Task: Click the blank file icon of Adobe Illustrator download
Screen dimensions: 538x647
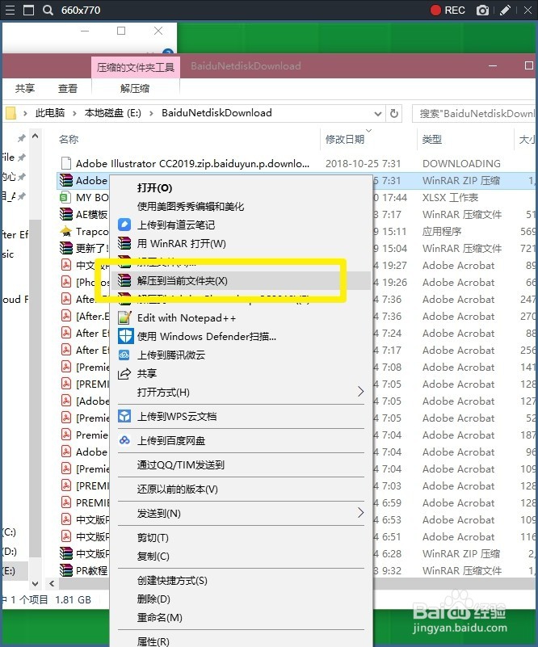Action: [x=66, y=163]
